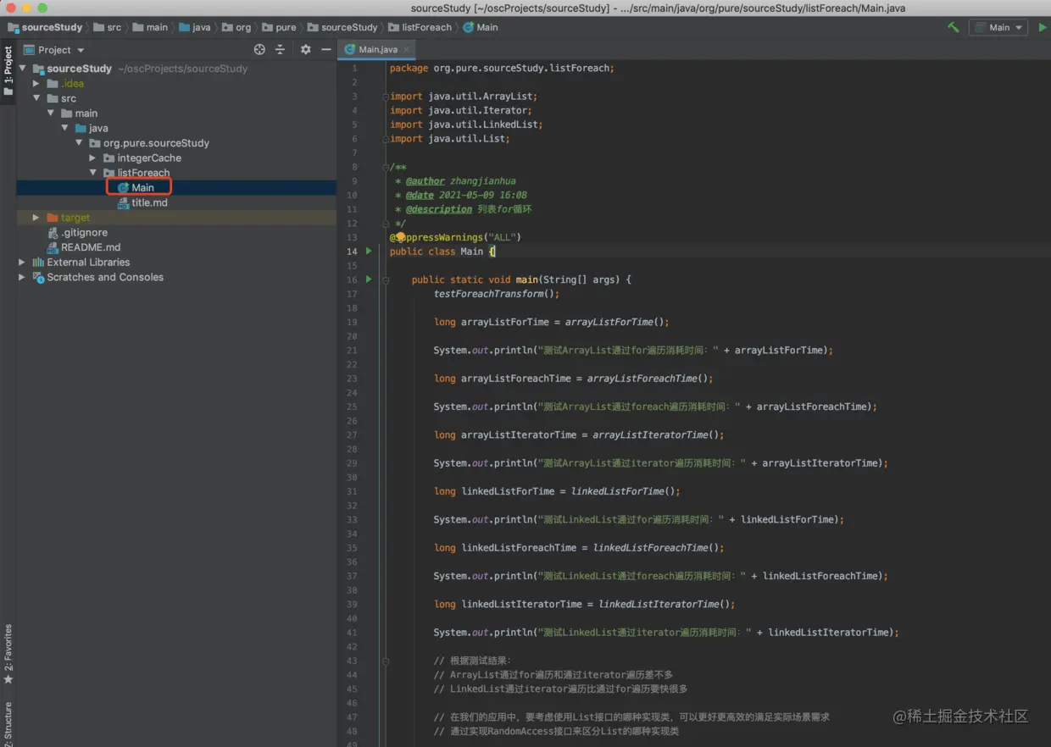This screenshot has width=1051, height=747.
Task: Click the java breadcrumb in the navigation bar
Action: click(x=194, y=27)
